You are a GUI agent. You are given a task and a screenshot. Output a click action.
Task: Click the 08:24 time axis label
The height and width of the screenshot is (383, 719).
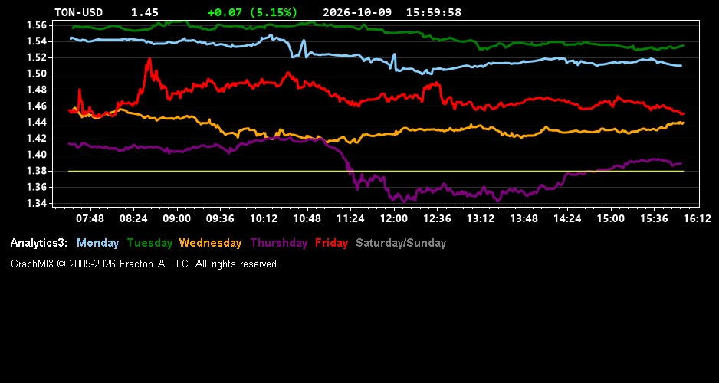pyautogui.click(x=133, y=219)
